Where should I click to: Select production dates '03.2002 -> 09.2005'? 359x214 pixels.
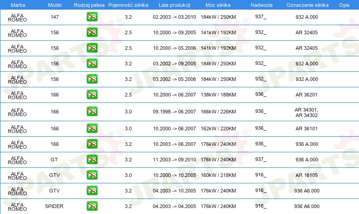(174, 64)
